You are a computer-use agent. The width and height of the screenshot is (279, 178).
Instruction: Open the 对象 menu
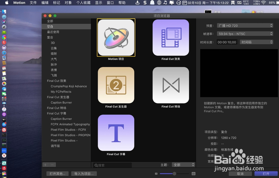click(68, 3)
